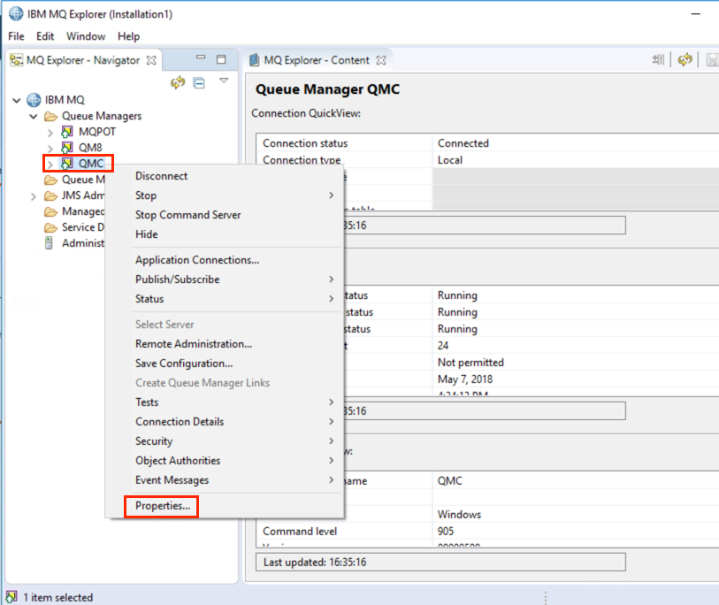This screenshot has height=605, width=719.
Task: Open the Security submenu
Action: (x=225, y=441)
